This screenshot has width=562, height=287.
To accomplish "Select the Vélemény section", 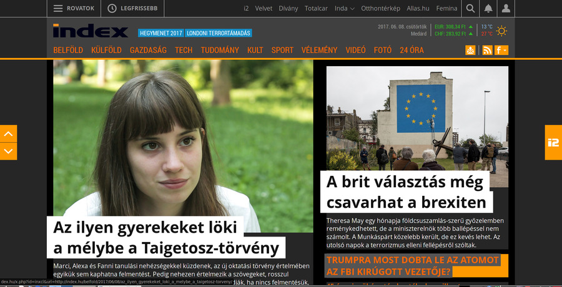I will [x=319, y=50].
